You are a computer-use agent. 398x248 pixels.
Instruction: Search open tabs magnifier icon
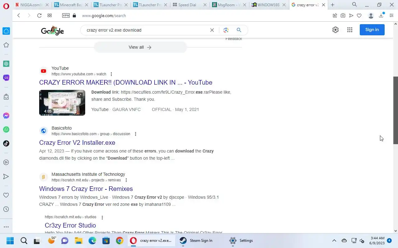point(354,5)
